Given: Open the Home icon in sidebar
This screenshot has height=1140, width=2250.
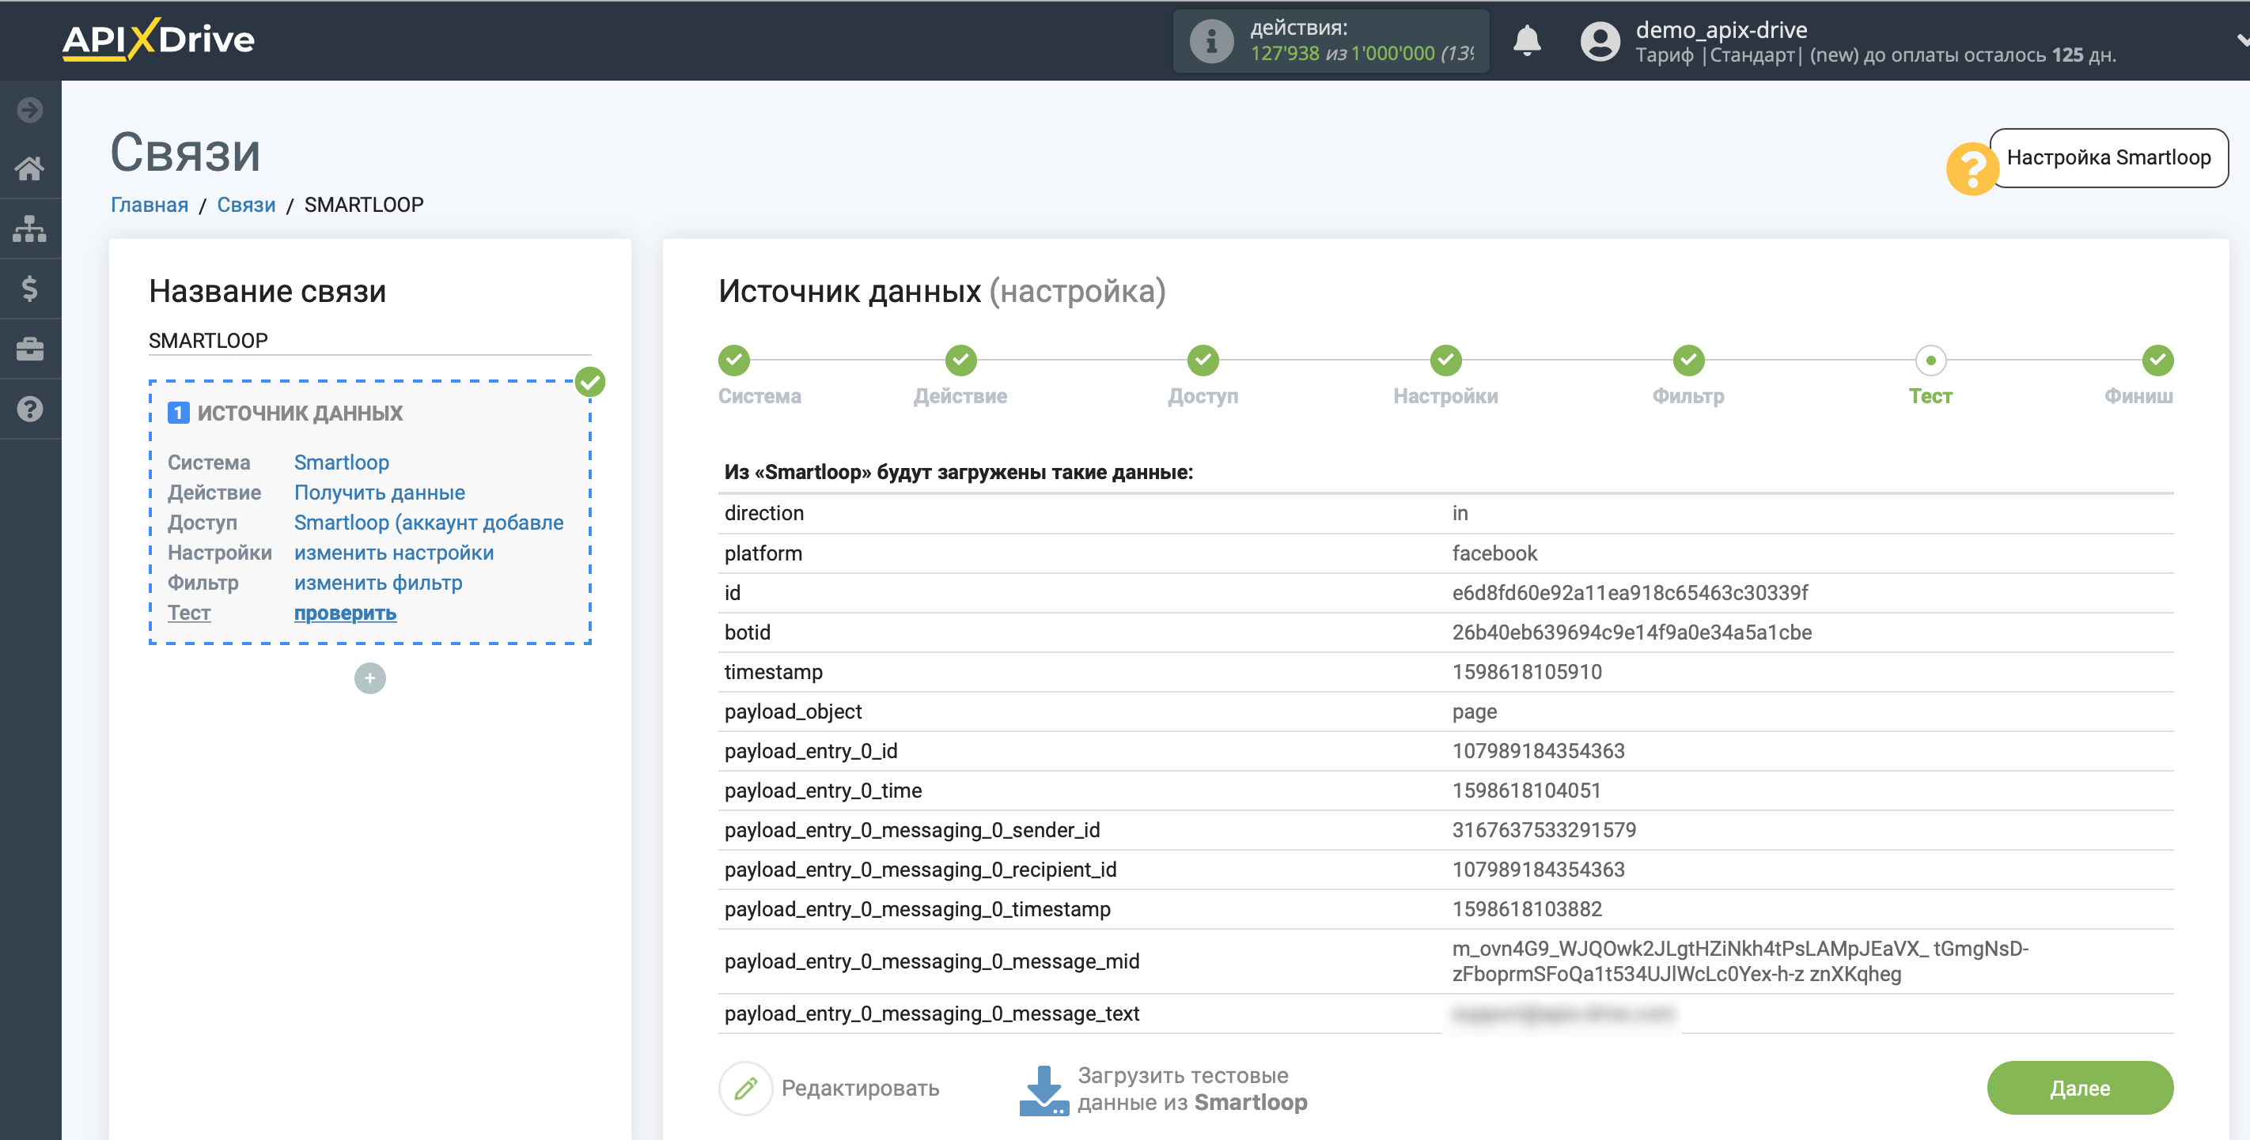Looking at the screenshot, I should coord(30,168).
